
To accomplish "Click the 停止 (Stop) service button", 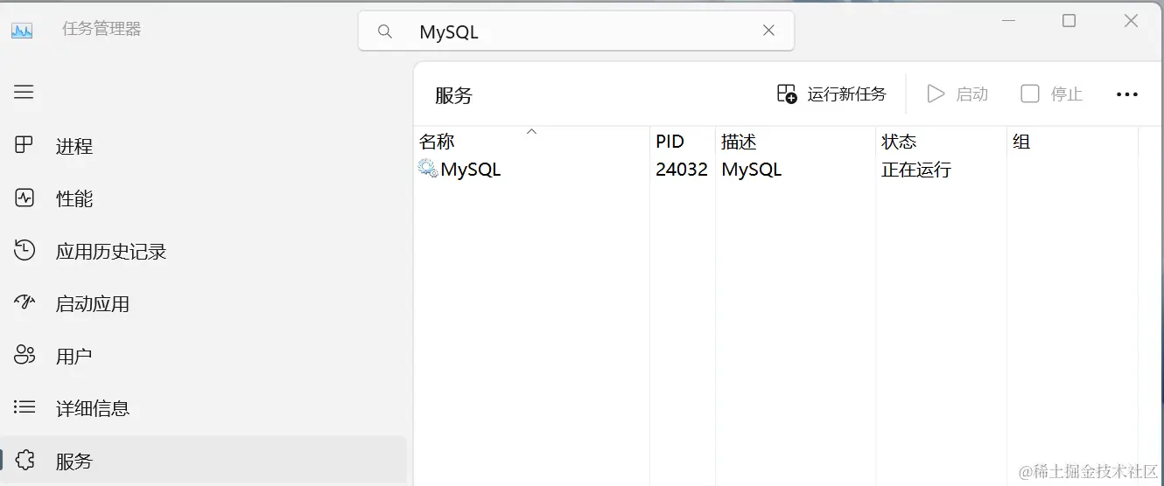I will (1052, 94).
